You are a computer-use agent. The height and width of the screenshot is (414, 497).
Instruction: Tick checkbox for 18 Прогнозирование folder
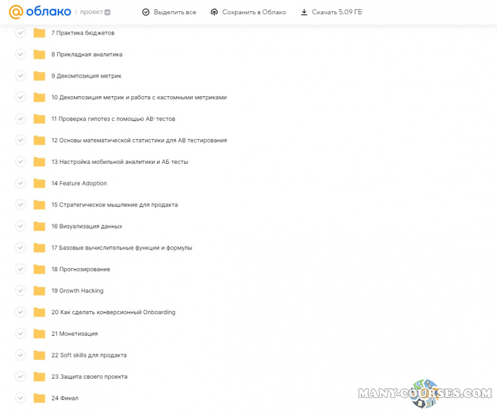[21, 269]
